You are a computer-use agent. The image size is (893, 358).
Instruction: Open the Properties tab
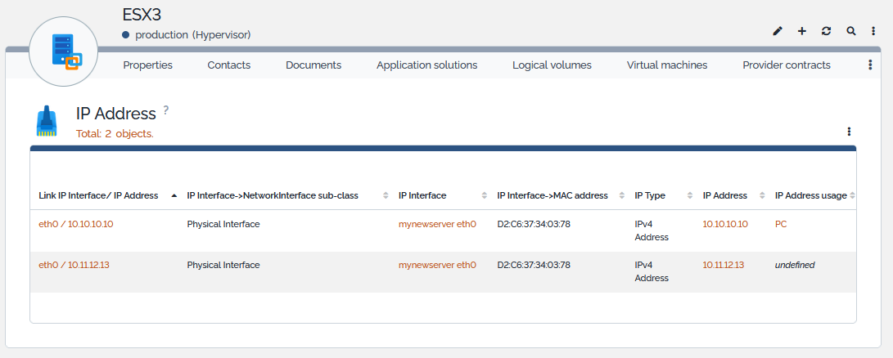147,65
